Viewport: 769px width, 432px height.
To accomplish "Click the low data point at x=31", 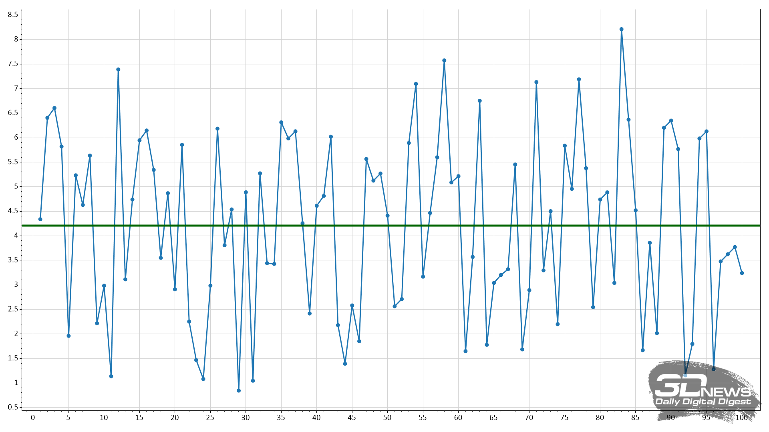I will pos(253,381).
